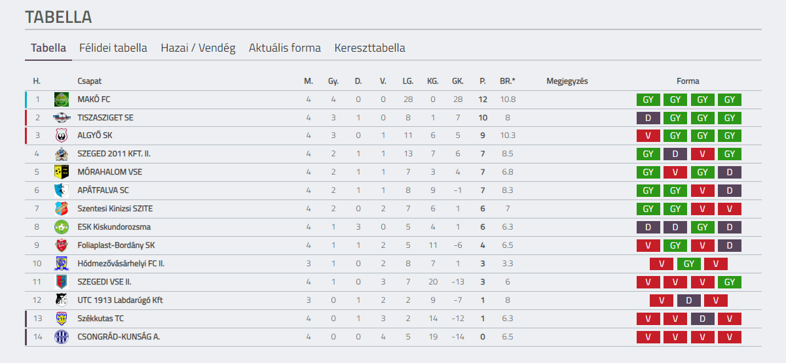
Task: Click the CSONGRÁD-KUNSÁG A. round logo
Action: [61, 337]
